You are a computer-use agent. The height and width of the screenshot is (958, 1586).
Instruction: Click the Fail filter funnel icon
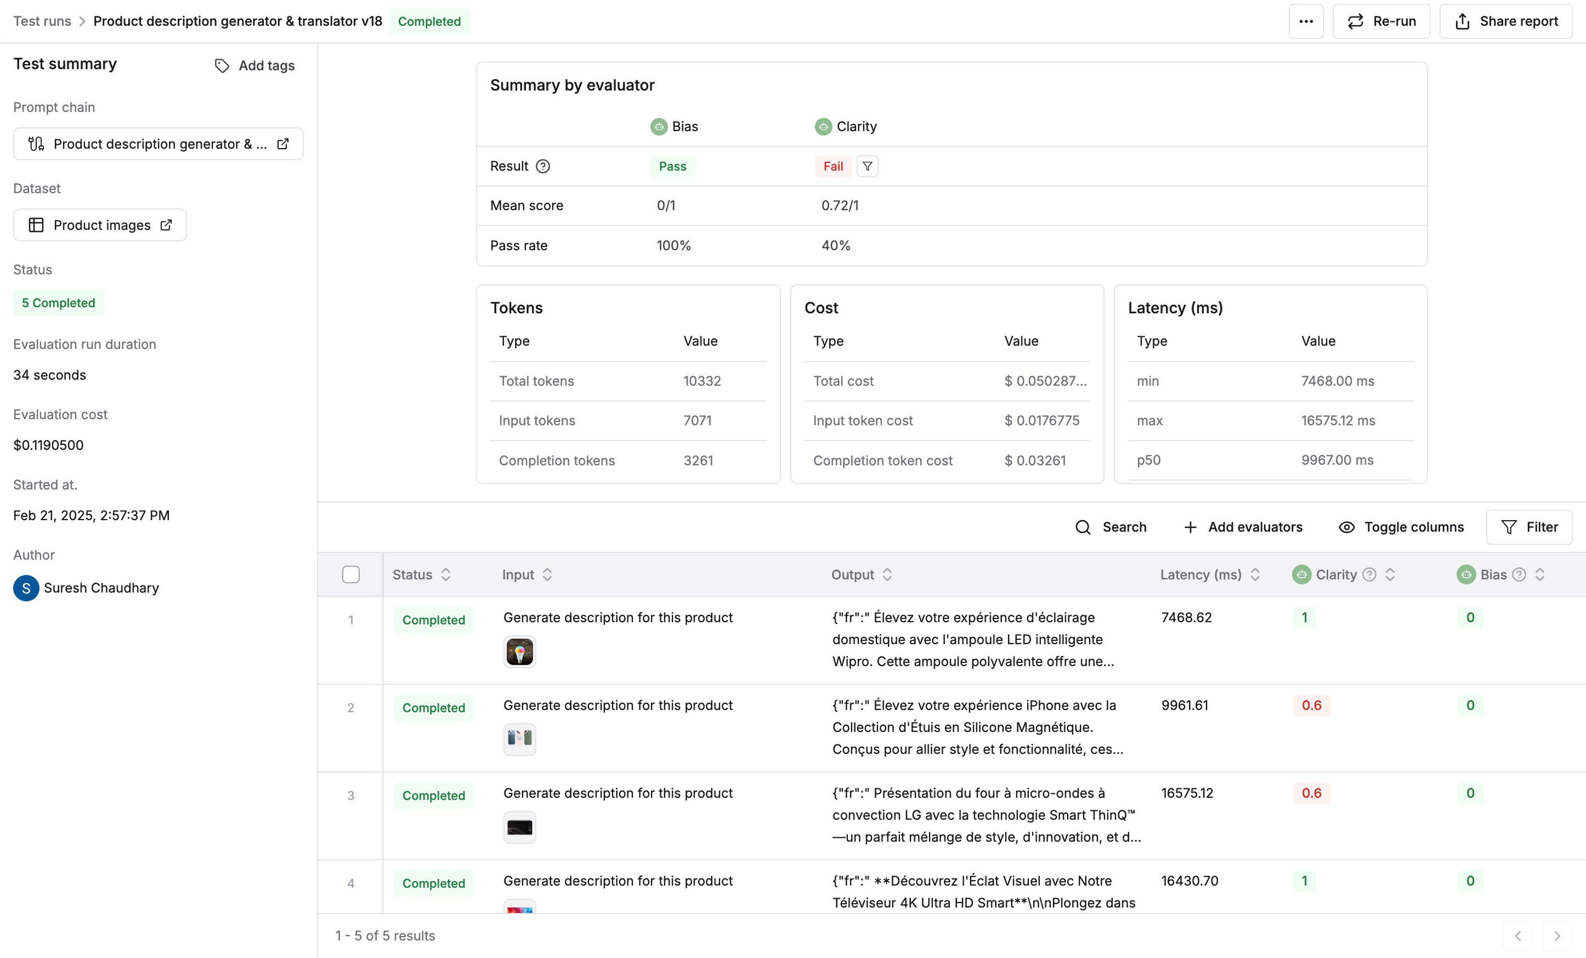coord(865,167)
